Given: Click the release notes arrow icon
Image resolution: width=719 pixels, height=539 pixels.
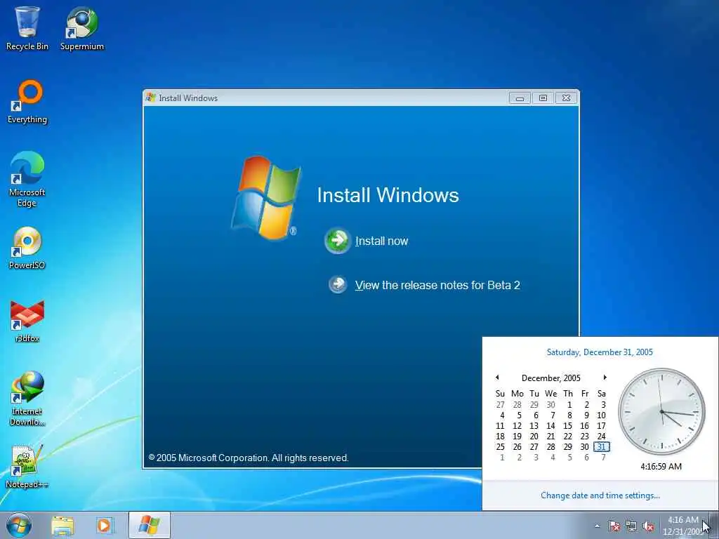Looking at the screenshot, I should point(338,285).
